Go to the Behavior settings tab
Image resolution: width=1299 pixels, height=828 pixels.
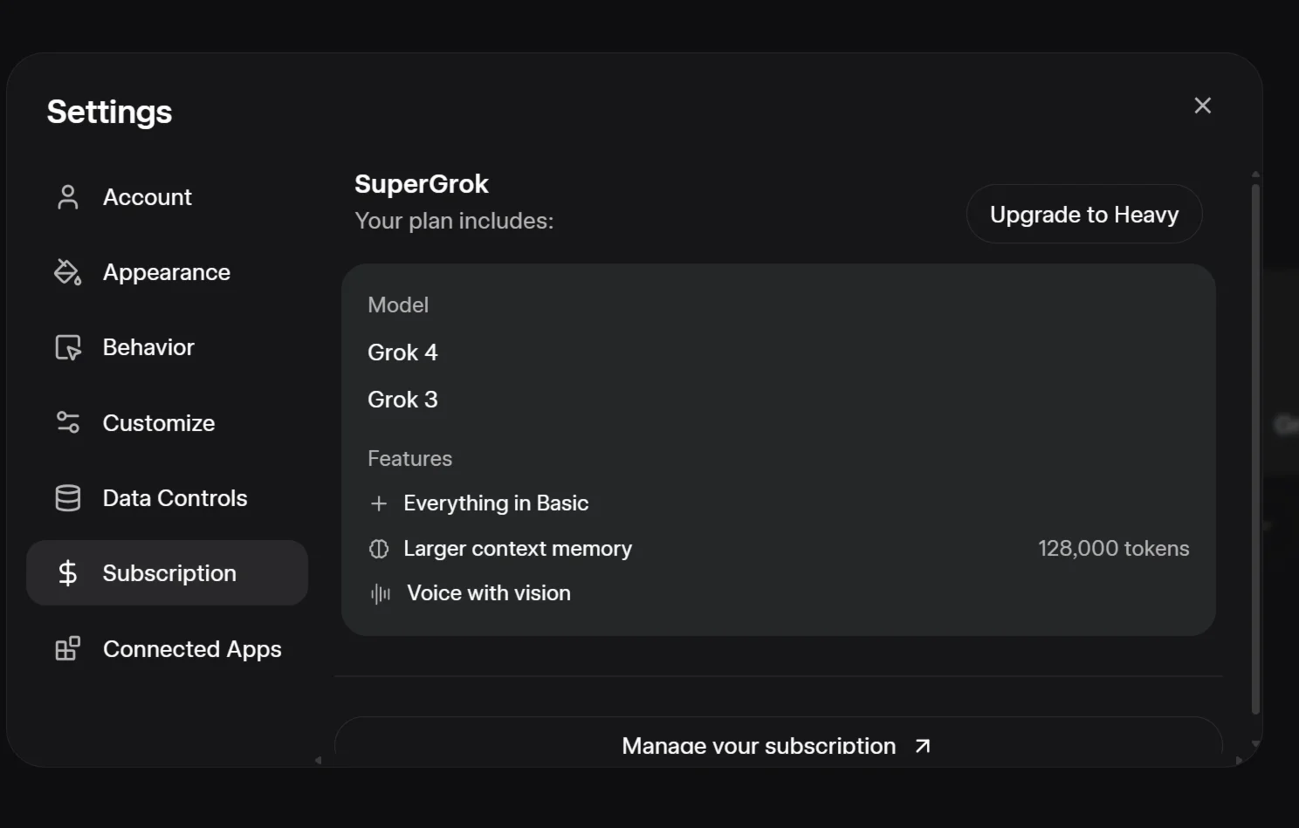(x=148, y=347)
